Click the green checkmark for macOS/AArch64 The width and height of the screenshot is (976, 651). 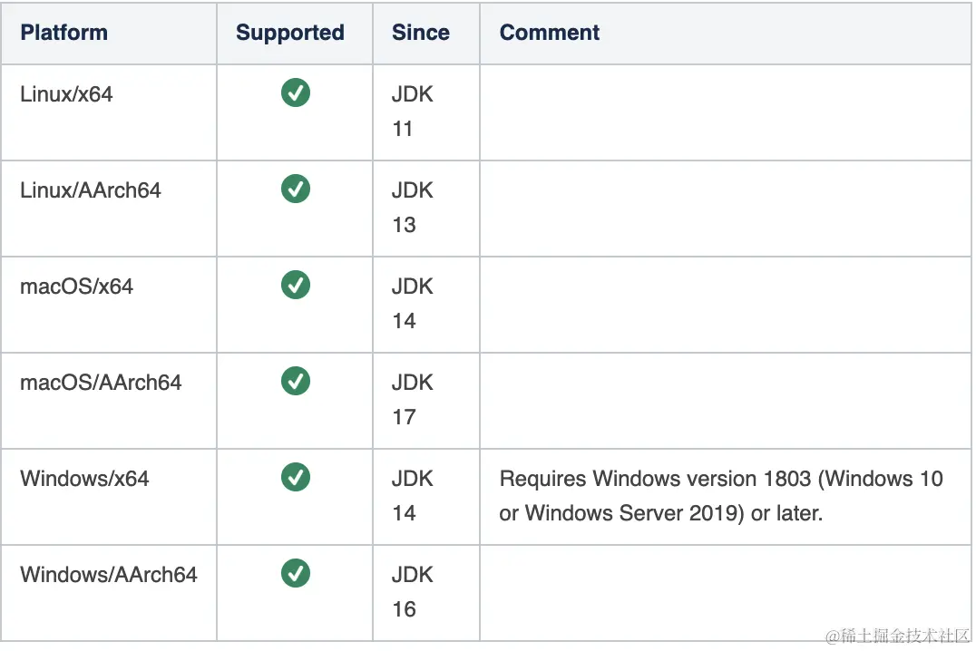(x=295, y=381)
